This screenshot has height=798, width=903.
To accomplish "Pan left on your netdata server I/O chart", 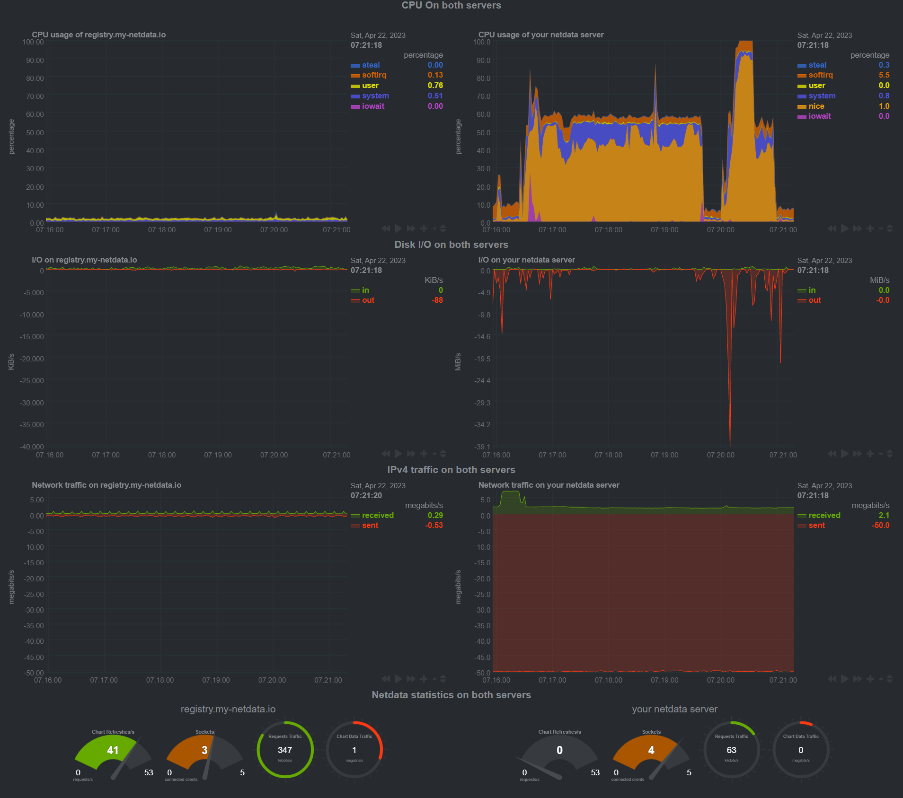I will click(x=832, y=454).
